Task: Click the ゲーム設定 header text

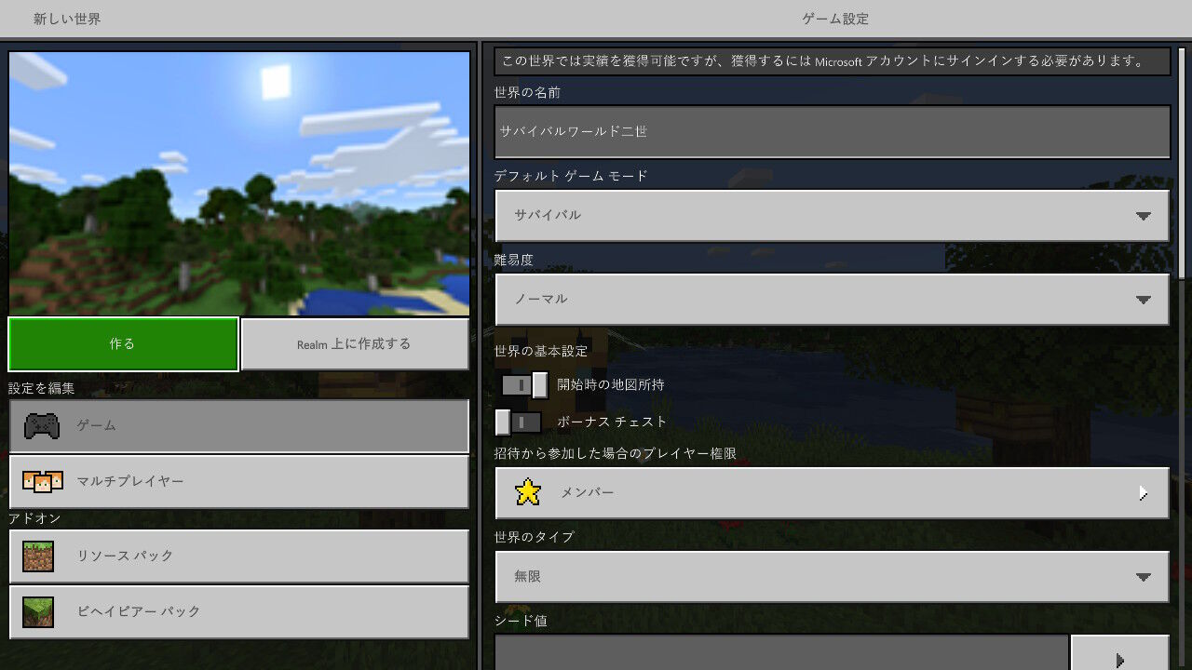Action: pyautogui.click(x=834, y=19)
